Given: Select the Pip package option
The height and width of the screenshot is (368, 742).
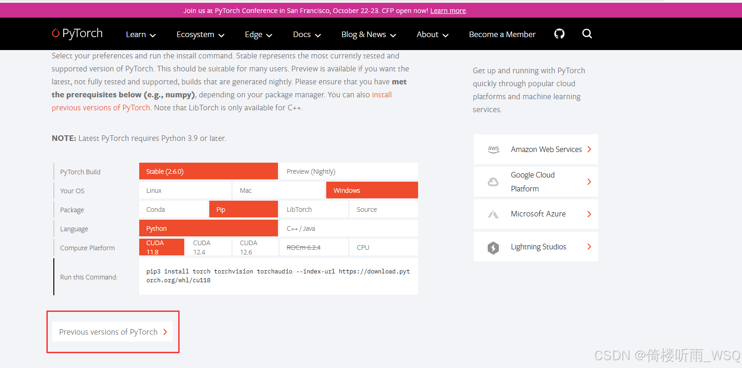Looking at the screenshot, I should point(244,209).
